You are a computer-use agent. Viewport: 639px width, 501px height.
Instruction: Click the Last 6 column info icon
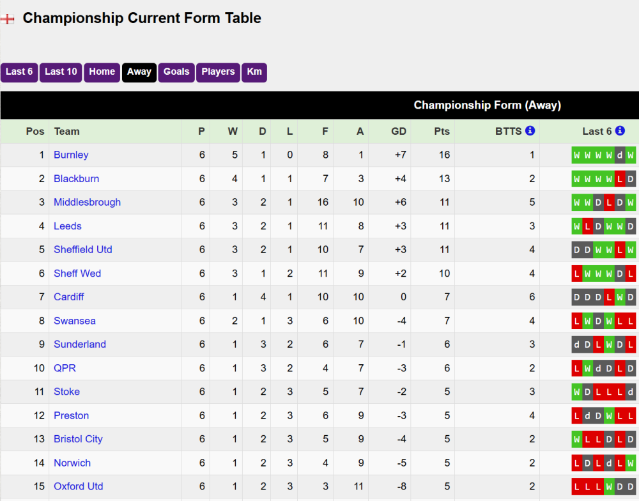pyautogui.click(x=620, y=131)
